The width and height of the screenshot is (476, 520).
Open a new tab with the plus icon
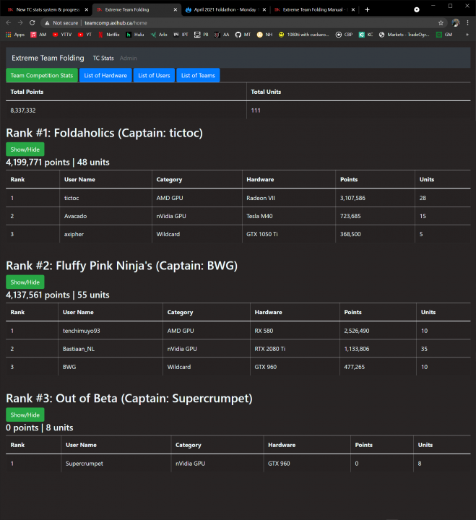[367, 9]
